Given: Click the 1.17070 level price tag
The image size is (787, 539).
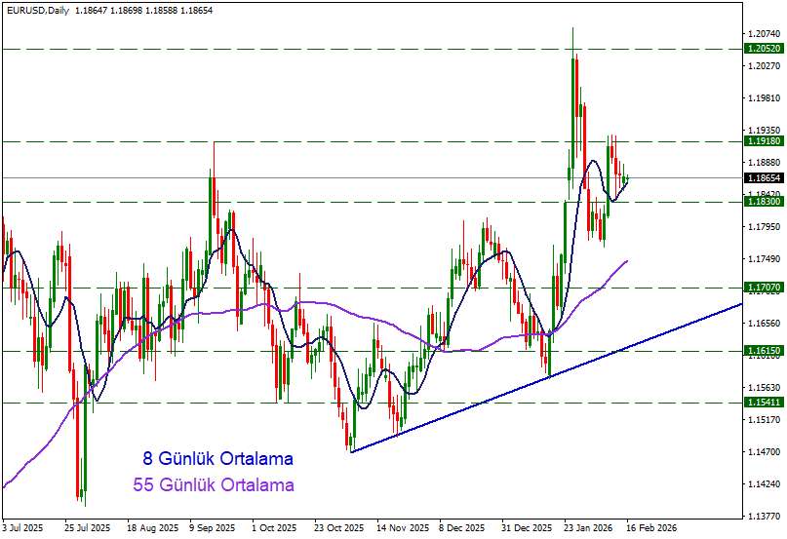Looking at the screenshot, I should coord(763,288).
